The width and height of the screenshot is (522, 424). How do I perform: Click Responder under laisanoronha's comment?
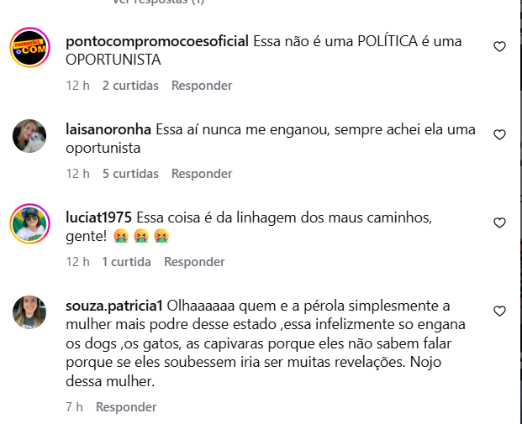pos(202,174)
